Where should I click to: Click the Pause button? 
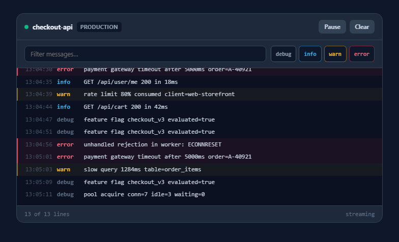[x=332, y=26]
